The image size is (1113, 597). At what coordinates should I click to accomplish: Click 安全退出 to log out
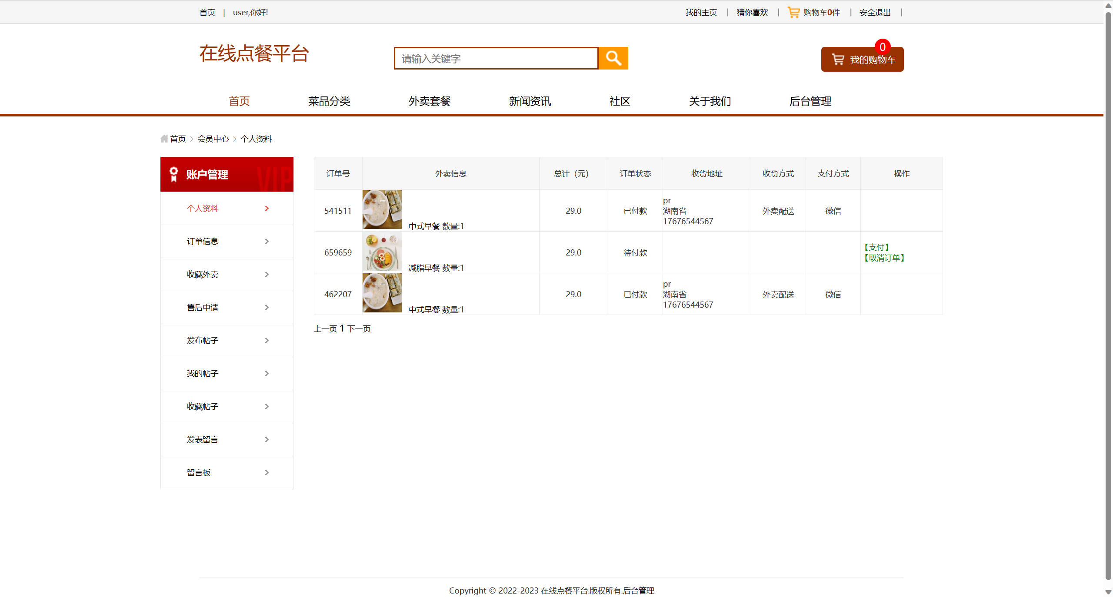(874, 12)
